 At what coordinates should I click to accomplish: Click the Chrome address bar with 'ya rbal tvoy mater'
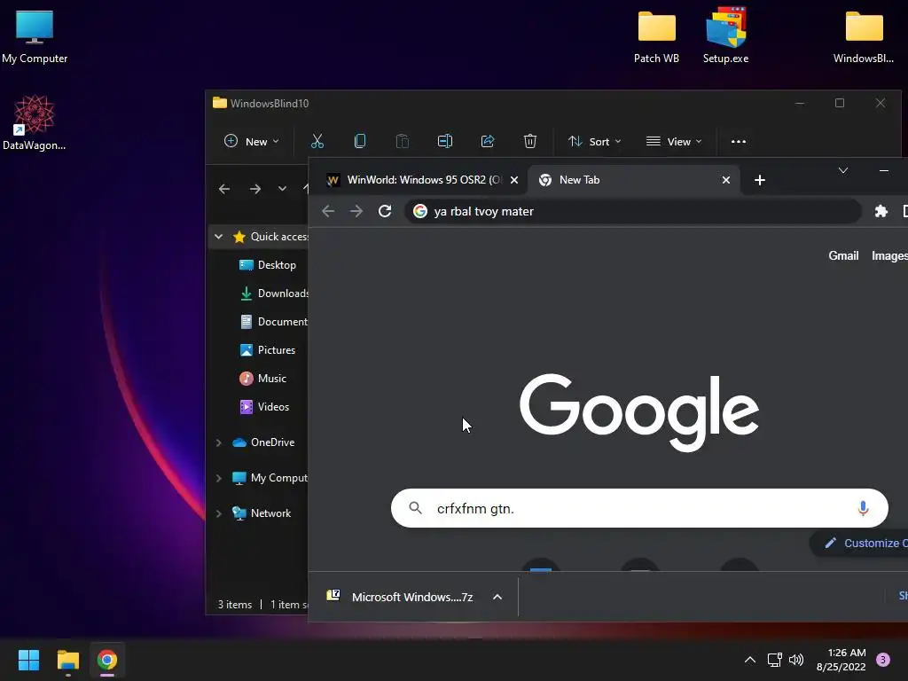[x=632, y=211]
